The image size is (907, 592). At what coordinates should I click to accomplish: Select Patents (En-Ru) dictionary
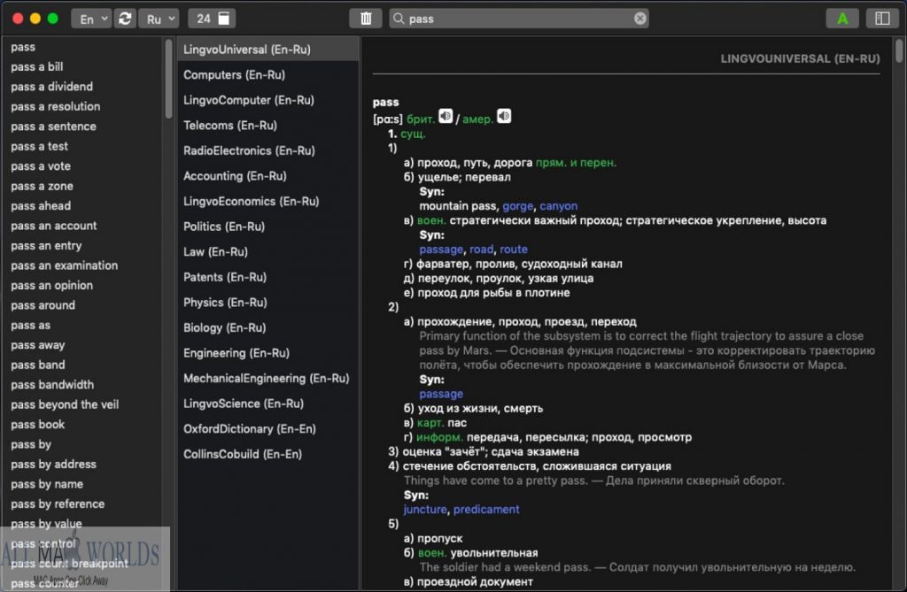pos(267,277)
